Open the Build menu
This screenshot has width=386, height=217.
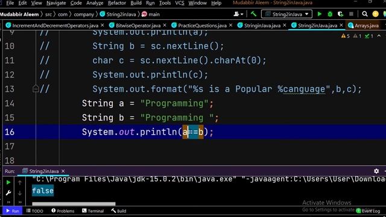[136, 3]
